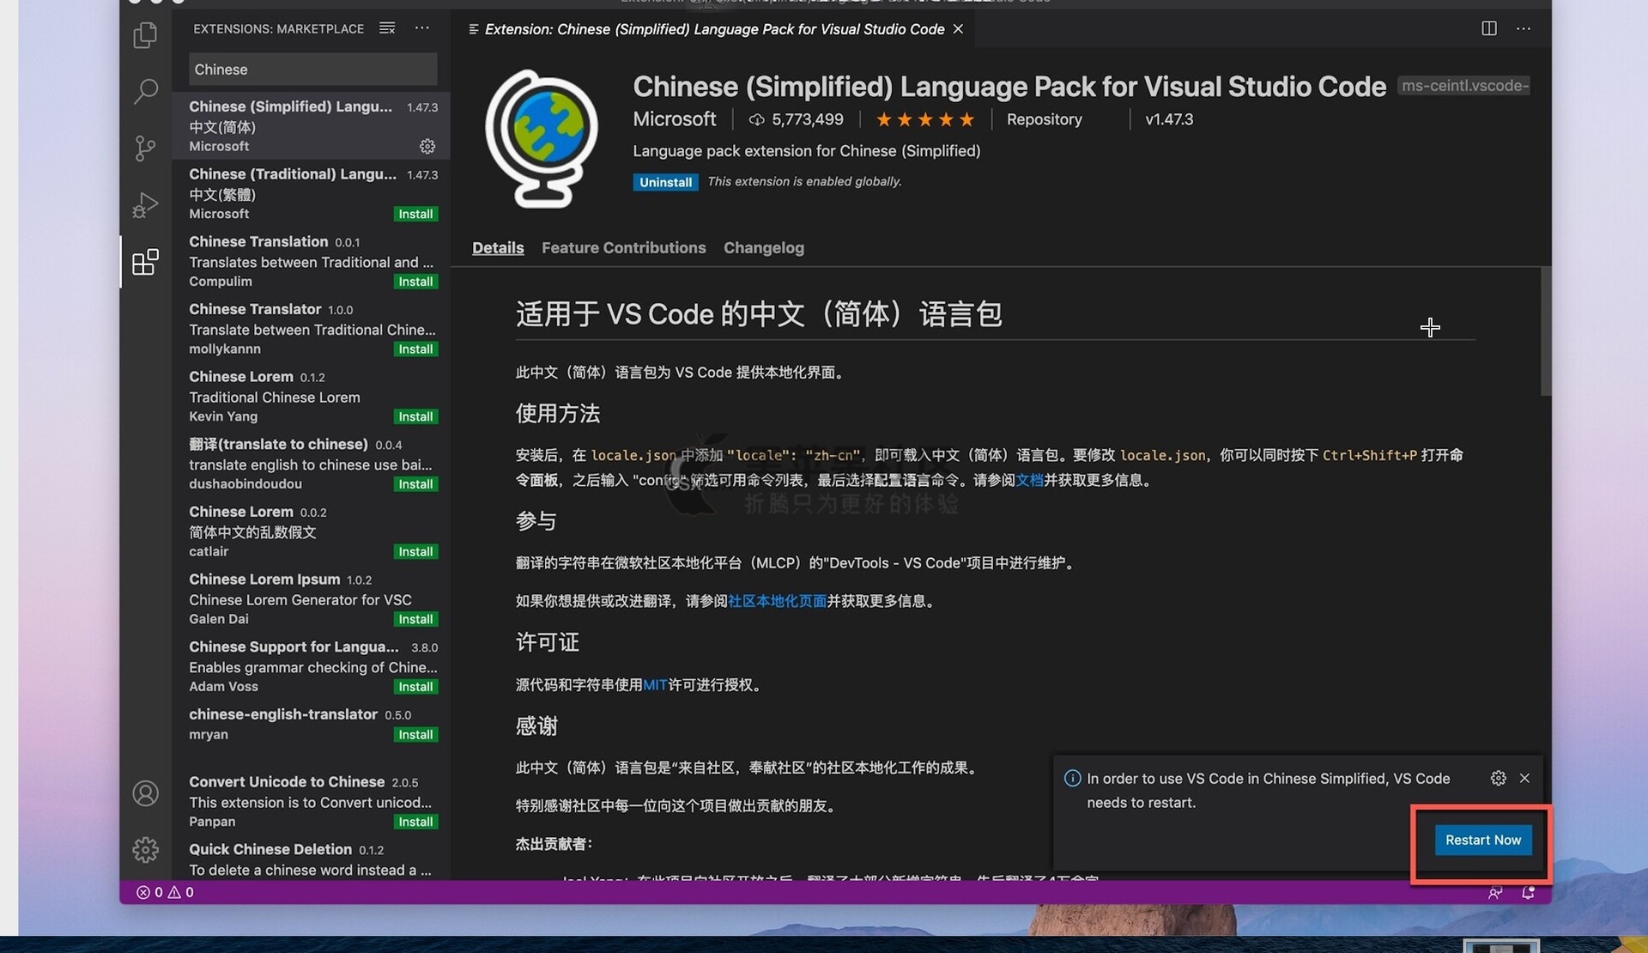Screen dimensions: 1648x953
Task: Open the 社区本地化页面 link
Action: (x=777, y=601)
